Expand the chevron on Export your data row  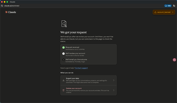pyautogui.click(x=114, y=80)
